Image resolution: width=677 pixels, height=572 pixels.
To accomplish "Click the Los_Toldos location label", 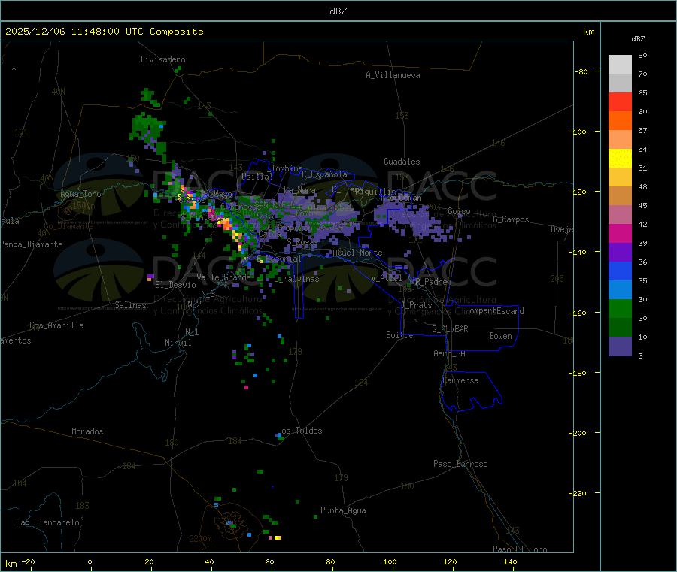I will coord(299,431).
